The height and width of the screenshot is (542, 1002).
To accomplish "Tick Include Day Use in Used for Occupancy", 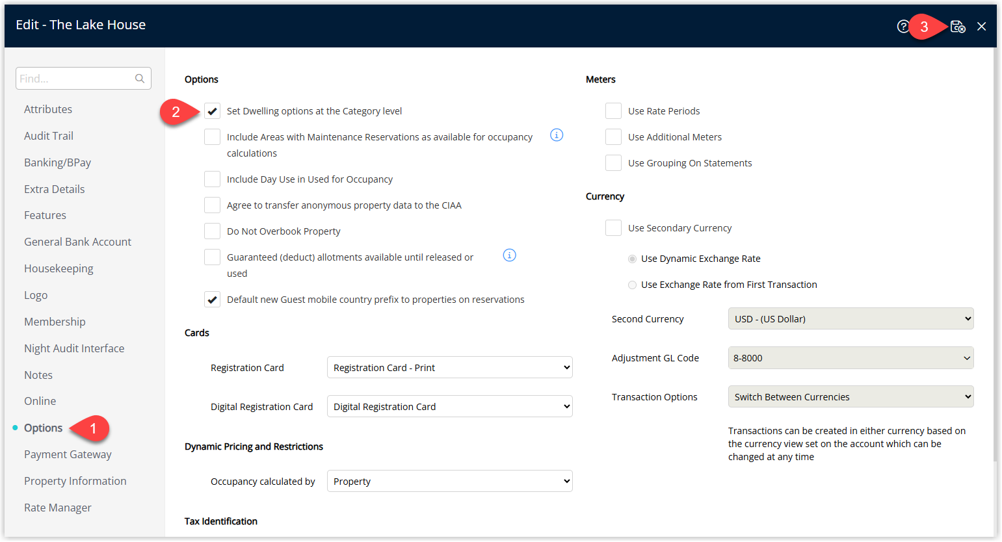I will [212, 179].
